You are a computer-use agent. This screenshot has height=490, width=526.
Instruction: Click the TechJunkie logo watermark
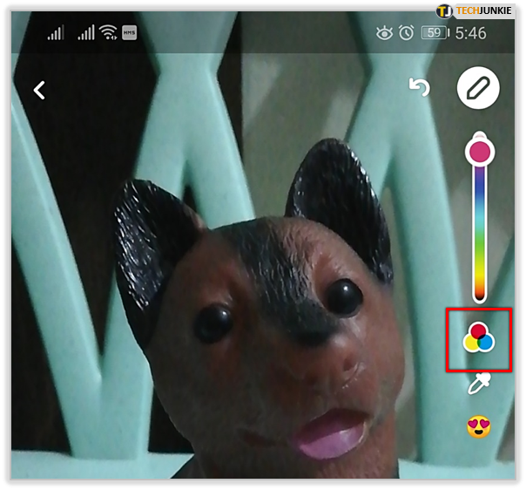pyautogui.click(x=475, y=11)
